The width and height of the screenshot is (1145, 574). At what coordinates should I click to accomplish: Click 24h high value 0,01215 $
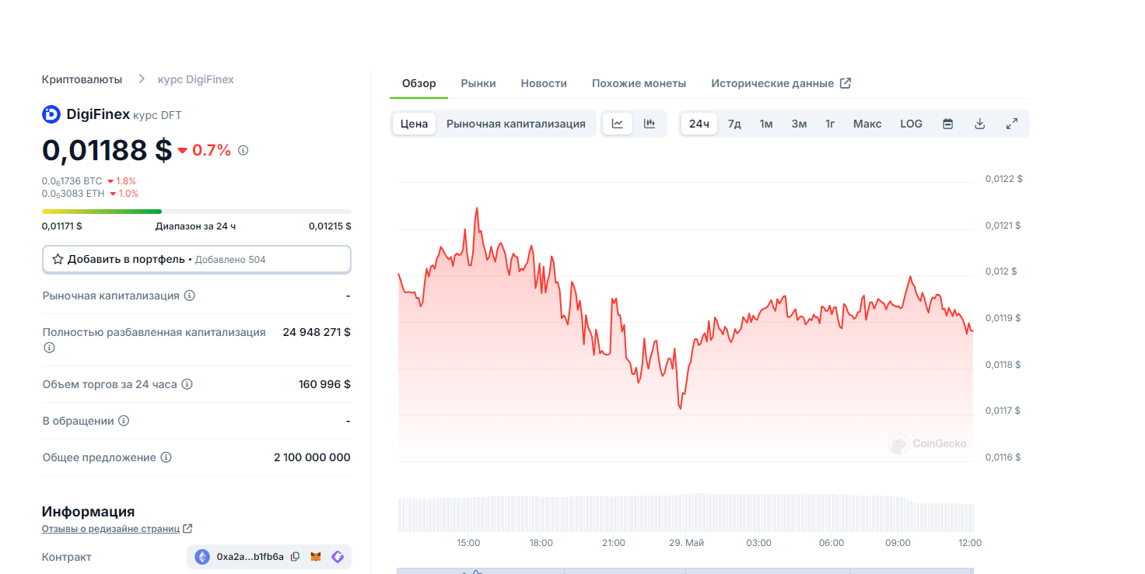tap(330, 226)
